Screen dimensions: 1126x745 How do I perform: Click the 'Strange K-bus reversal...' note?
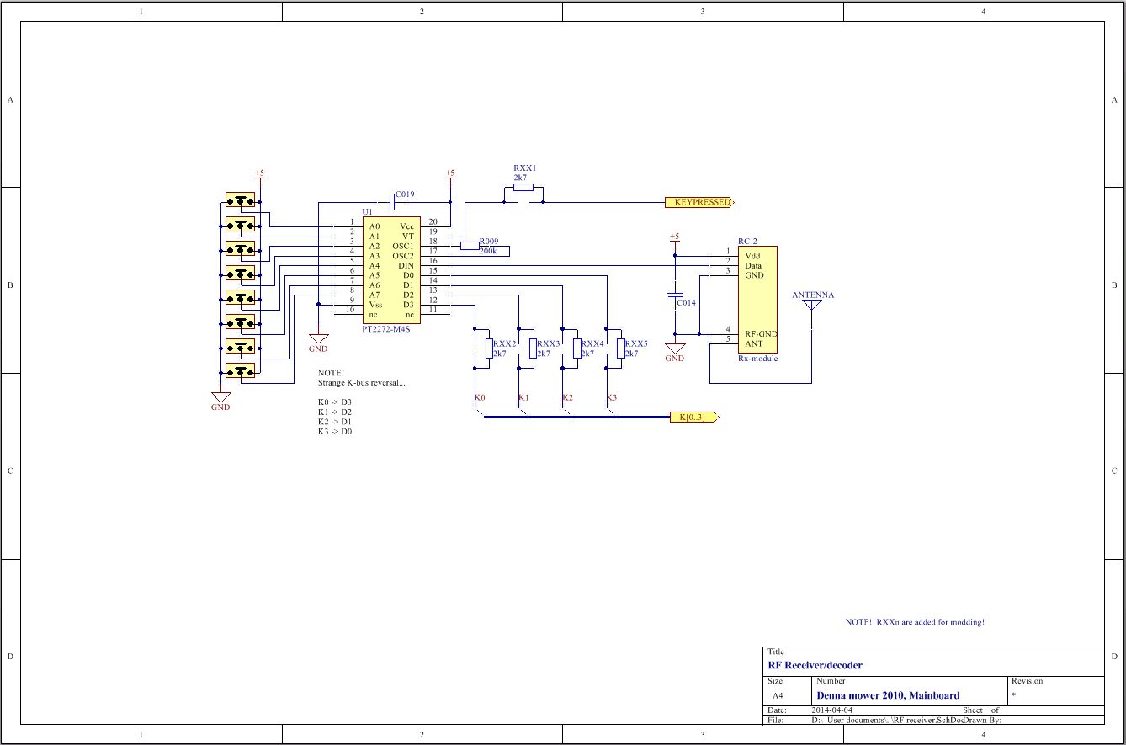tap(362, 383)
